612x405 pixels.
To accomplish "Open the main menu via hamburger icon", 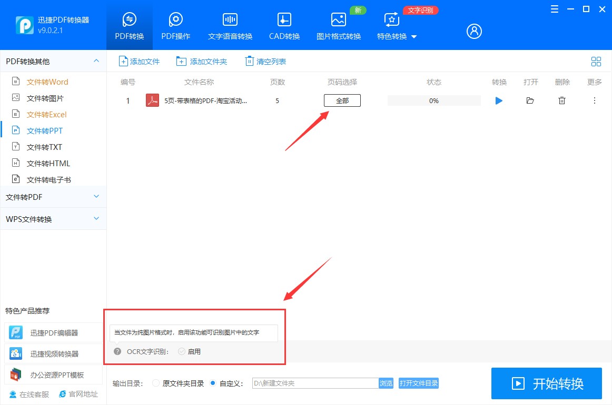I will coord(554,9).
